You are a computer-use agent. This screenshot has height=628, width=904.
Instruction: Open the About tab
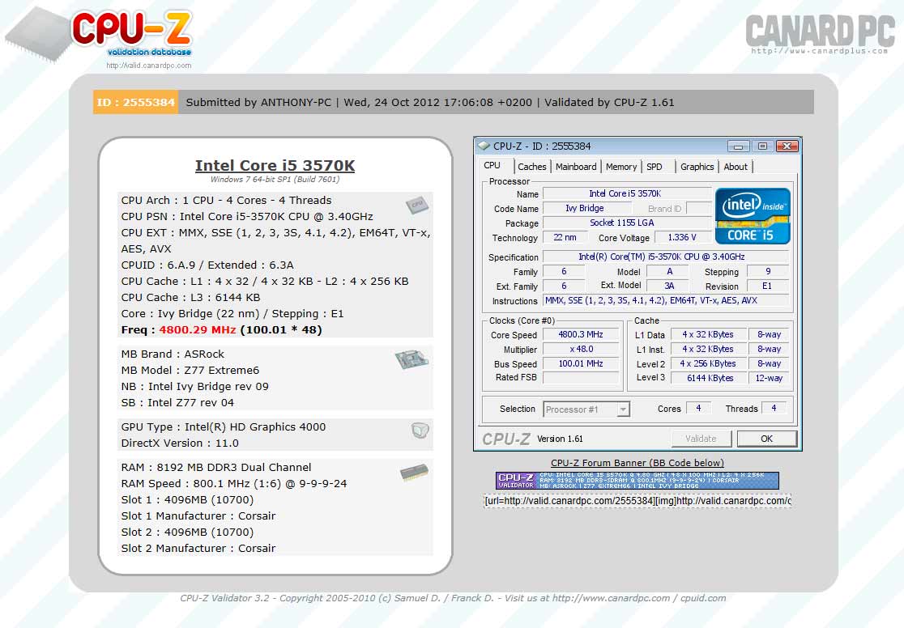click(735, 167)
